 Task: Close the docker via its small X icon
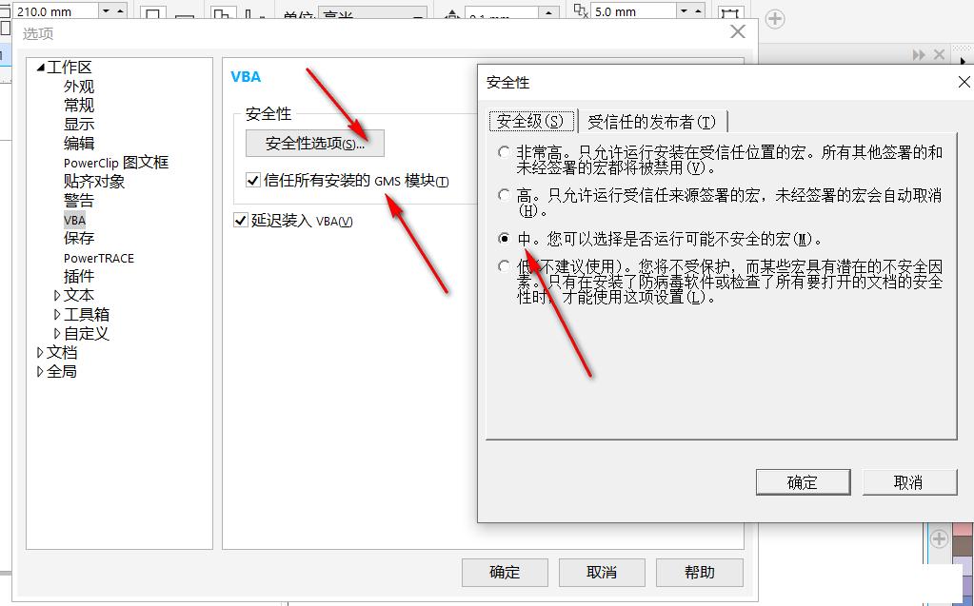pyautogui.click(x=939, y=54)
